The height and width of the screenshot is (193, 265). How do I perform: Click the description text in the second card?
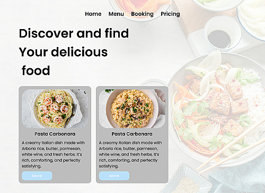(x=130, y=154)
